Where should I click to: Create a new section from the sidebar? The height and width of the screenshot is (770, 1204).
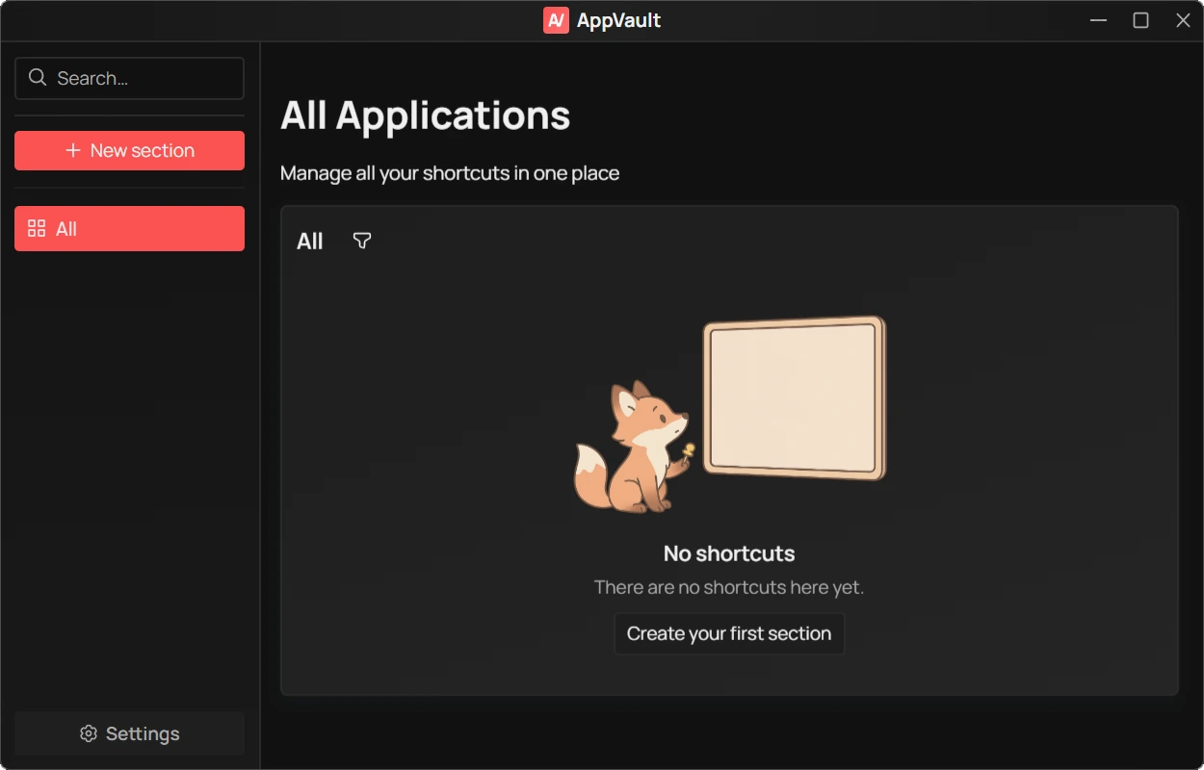point(129,150)
